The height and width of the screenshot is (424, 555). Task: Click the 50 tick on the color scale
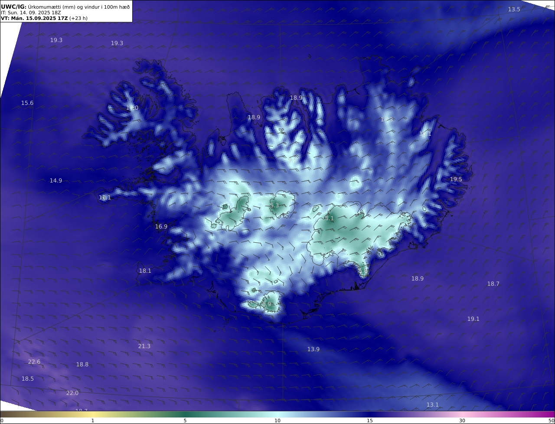pyautogui.click(x=551, y=421)
